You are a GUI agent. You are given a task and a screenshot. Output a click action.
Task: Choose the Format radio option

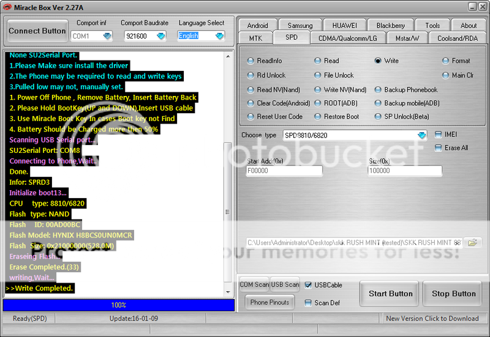pyautogui.click(x=445, y=61)
